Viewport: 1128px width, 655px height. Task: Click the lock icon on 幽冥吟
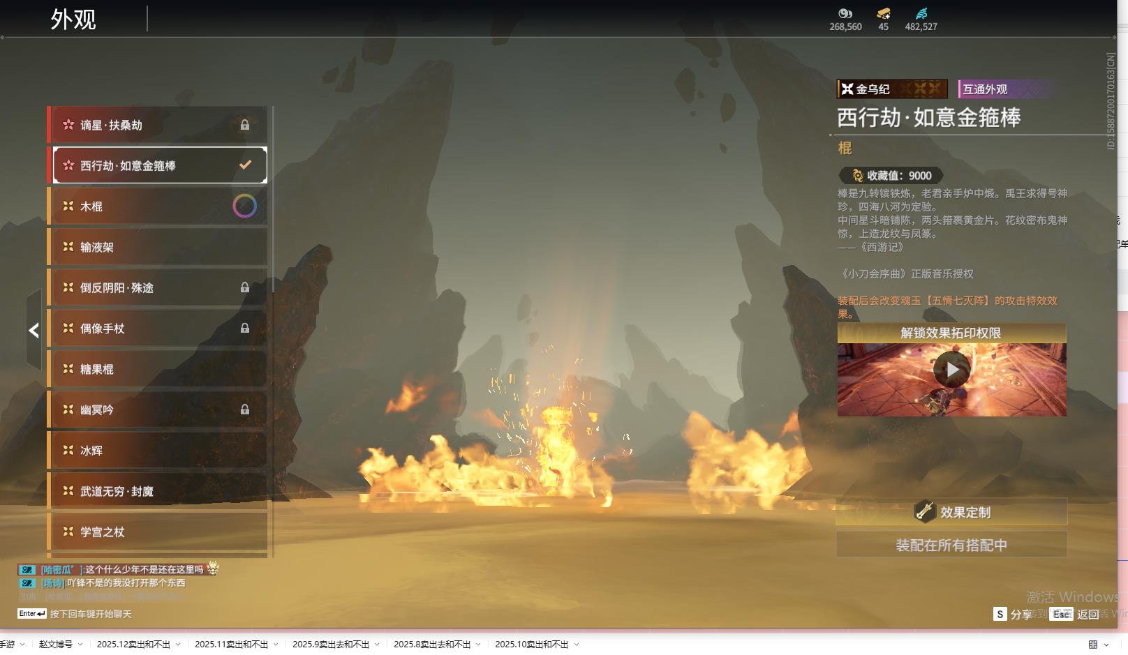coord(245,409)
